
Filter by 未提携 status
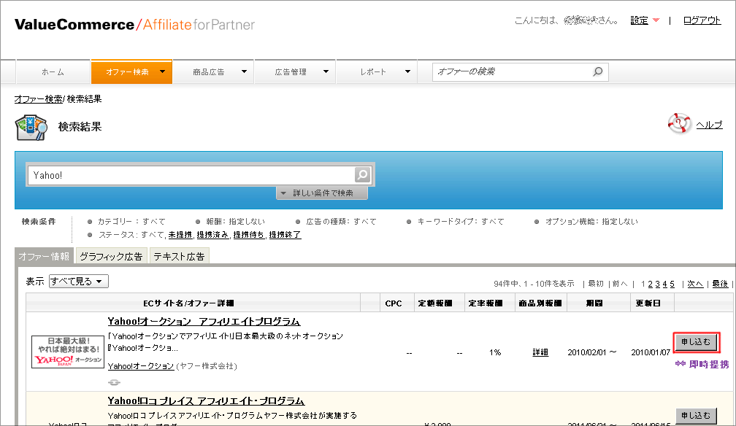180,235
